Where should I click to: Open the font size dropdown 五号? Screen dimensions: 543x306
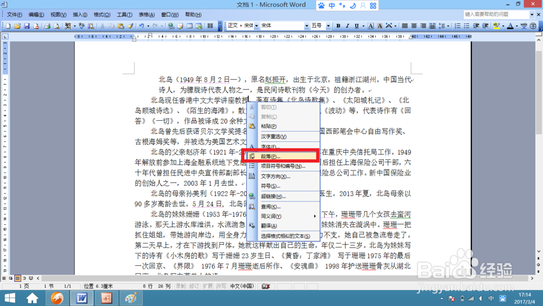[329, 26]
